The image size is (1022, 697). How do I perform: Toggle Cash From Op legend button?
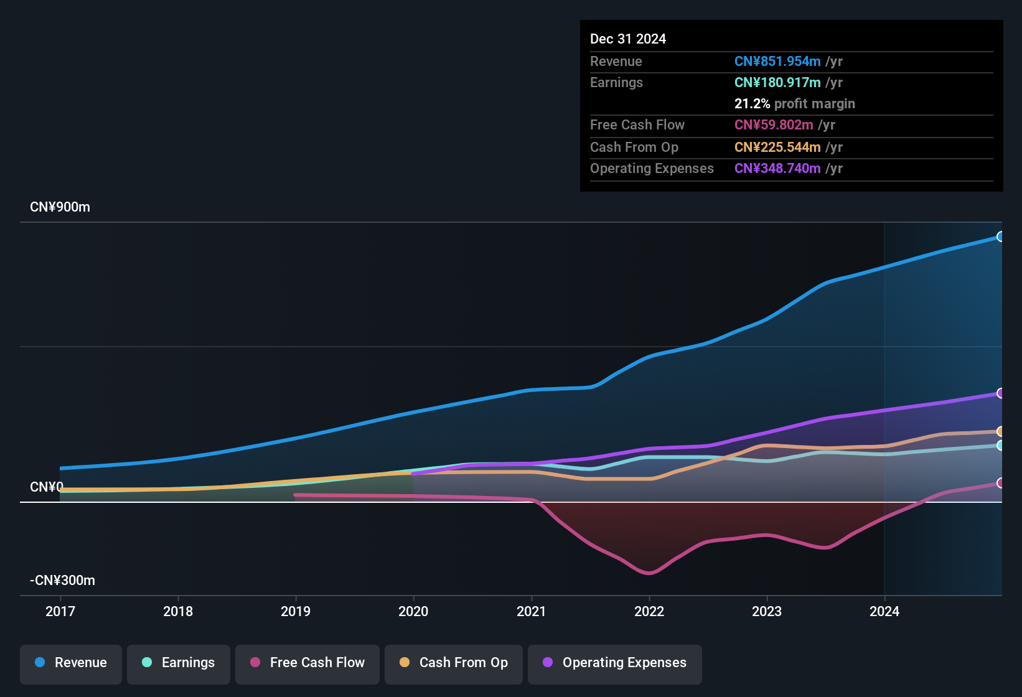pyautogui.click(x=454, y=663)
